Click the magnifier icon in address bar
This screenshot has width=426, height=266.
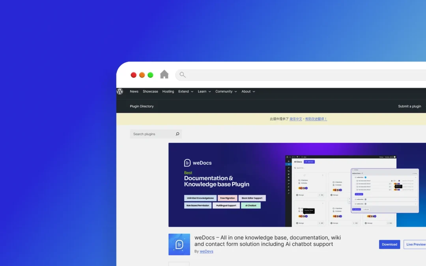tap(183, 75)
